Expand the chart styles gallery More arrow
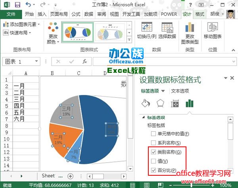 click(129, 40)
